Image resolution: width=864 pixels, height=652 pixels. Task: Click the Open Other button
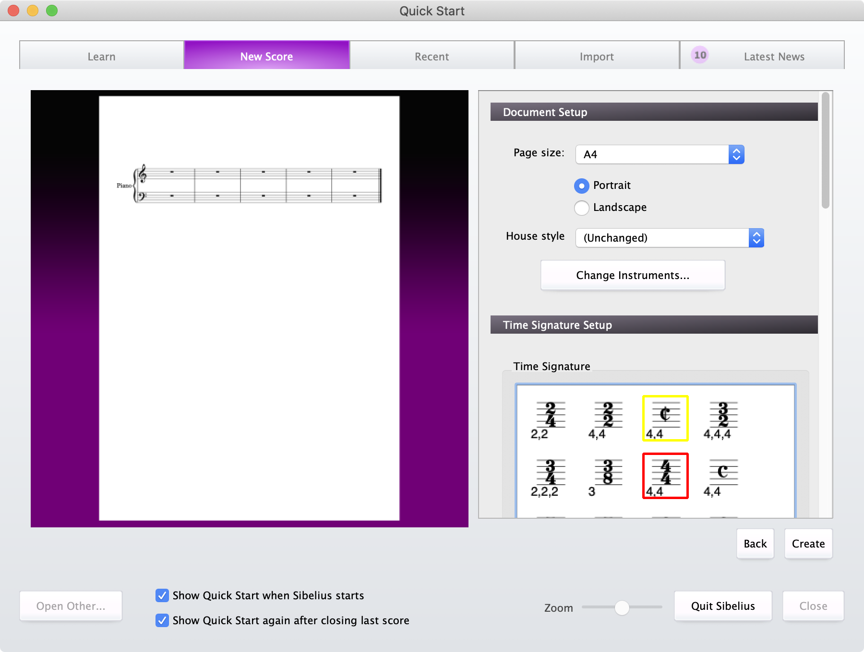[x=71, y=606]
